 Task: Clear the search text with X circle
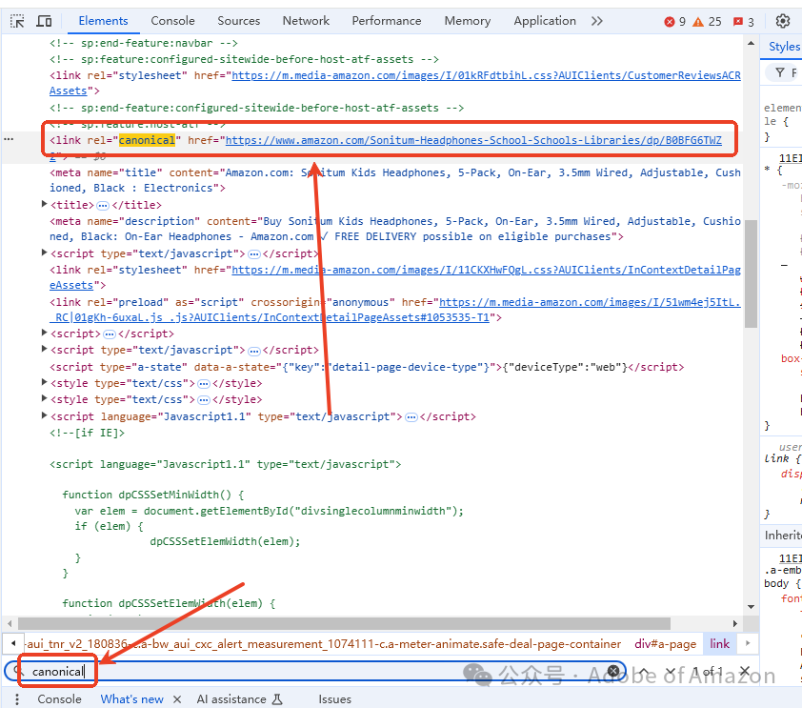click(612, 671)
